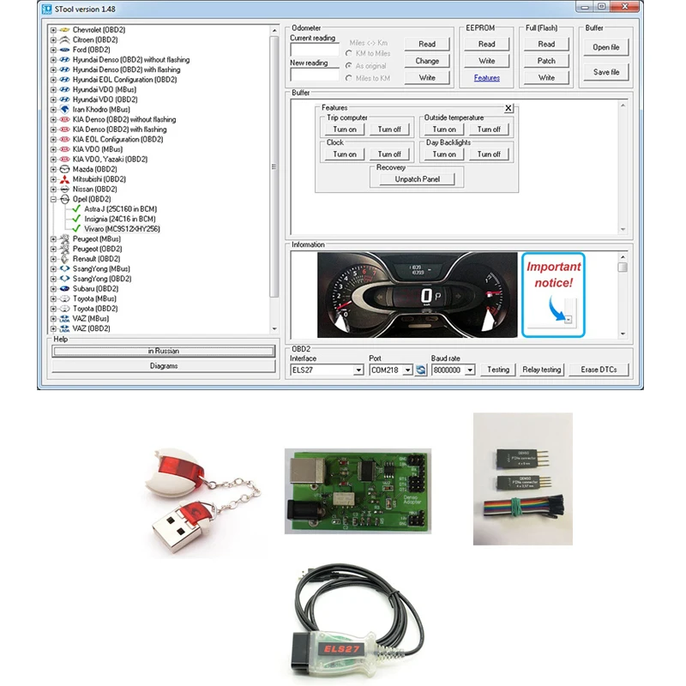Click the Peugeot (MBus) lion logo icon
Screen dimensions: 686x686
(x=64, y=239)
